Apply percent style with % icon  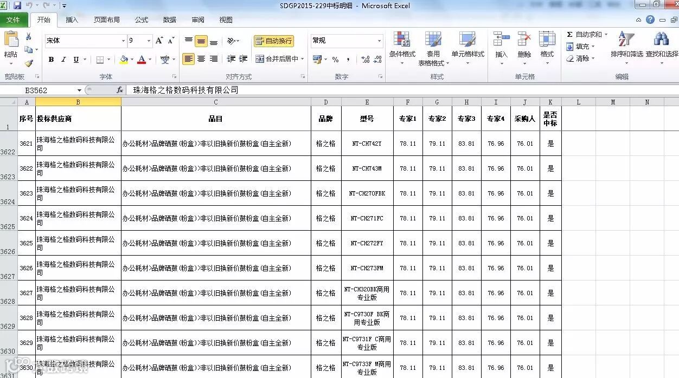335,60
